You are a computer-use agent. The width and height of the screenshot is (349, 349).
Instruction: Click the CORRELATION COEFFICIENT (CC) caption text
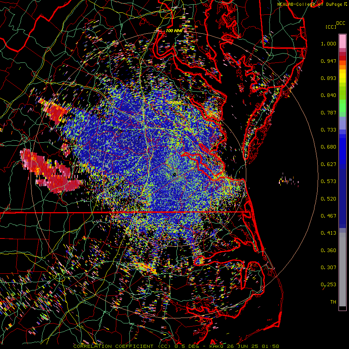click(x=123, y=346)
